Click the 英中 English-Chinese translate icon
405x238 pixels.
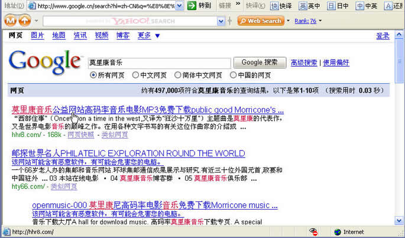(x=303, y=6)
